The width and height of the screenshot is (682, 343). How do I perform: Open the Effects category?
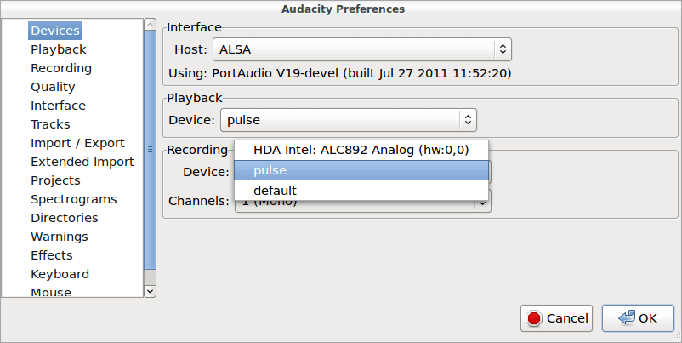point(51,255)
